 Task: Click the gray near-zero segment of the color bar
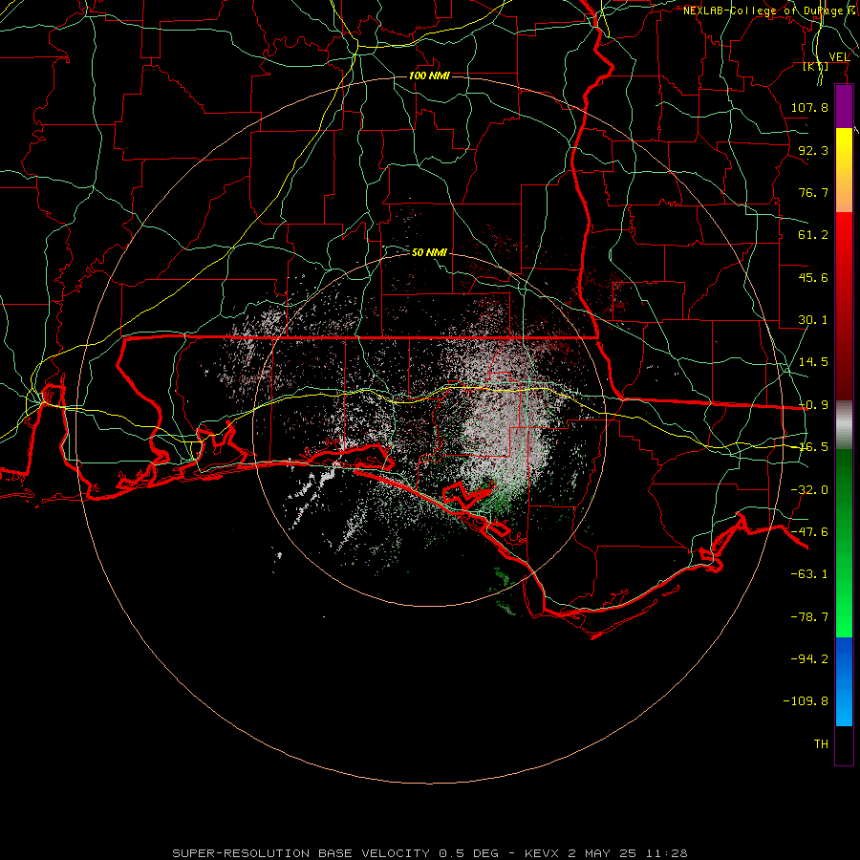pyautogui.click(x=844, y=425)
